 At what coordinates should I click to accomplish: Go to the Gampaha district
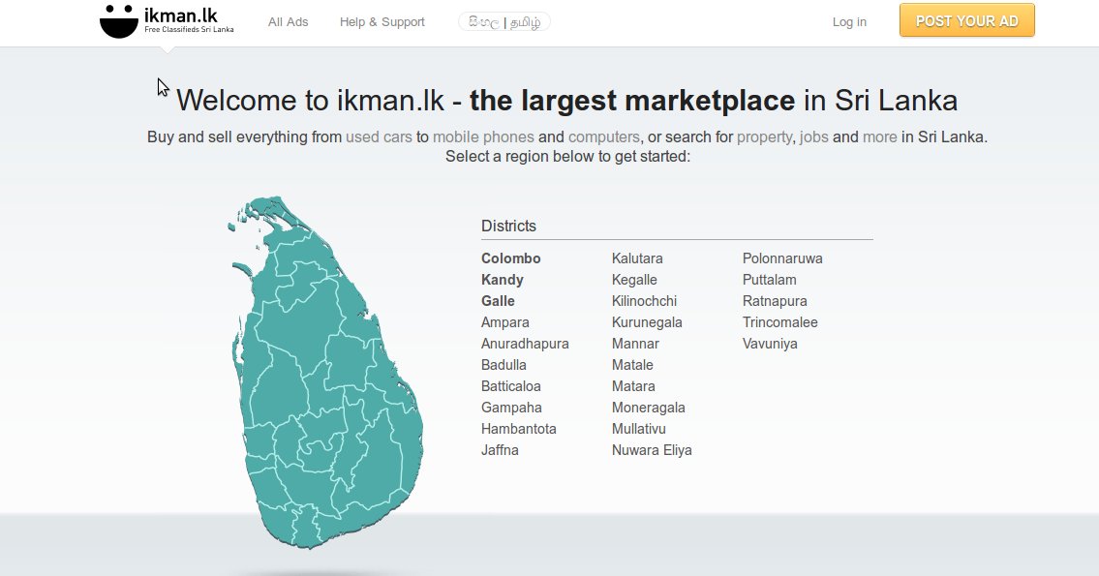(x=511, y=408)
